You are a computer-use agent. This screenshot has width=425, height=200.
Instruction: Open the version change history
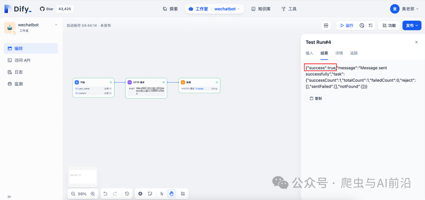click(x=127, y=194)
